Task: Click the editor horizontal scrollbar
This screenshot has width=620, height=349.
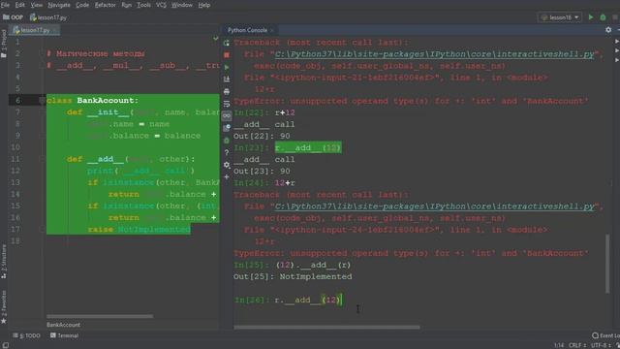Action: tap(100, 316)
